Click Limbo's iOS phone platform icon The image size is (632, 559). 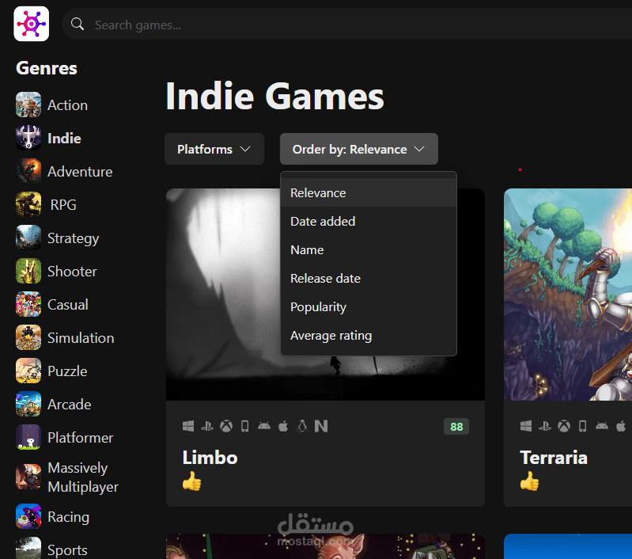click(244, 426)
